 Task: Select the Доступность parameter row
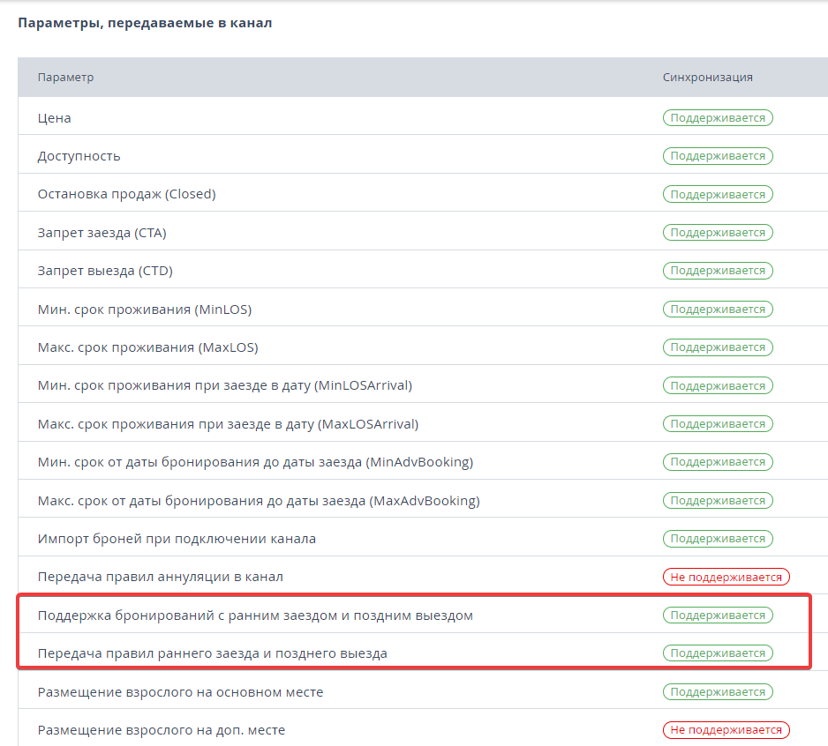tap(423, 154)
